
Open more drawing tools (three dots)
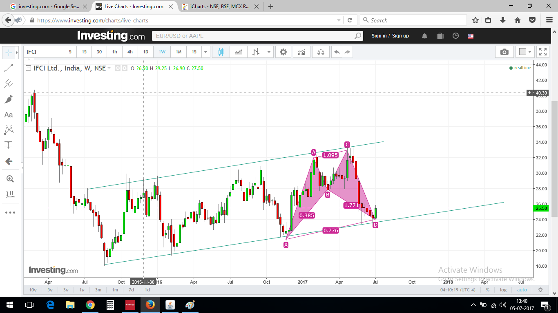[10, 212]
